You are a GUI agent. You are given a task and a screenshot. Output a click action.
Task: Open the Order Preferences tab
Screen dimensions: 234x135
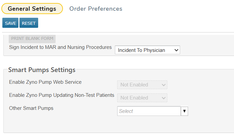96,9
